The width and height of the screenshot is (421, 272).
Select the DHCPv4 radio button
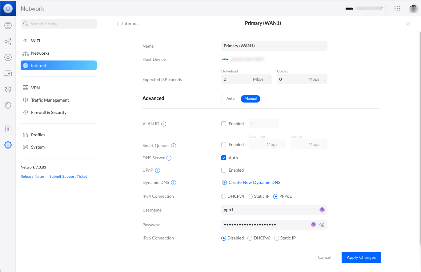pos(224,196)
